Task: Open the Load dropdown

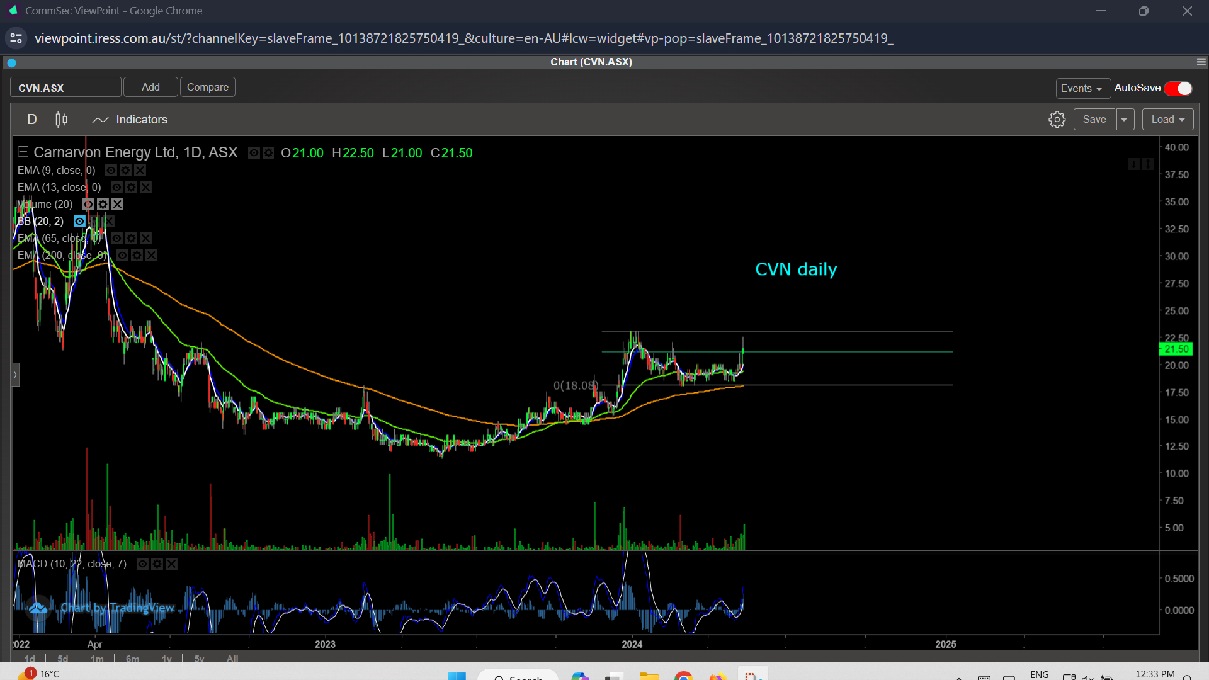Action: click(x=1167, y=120)
